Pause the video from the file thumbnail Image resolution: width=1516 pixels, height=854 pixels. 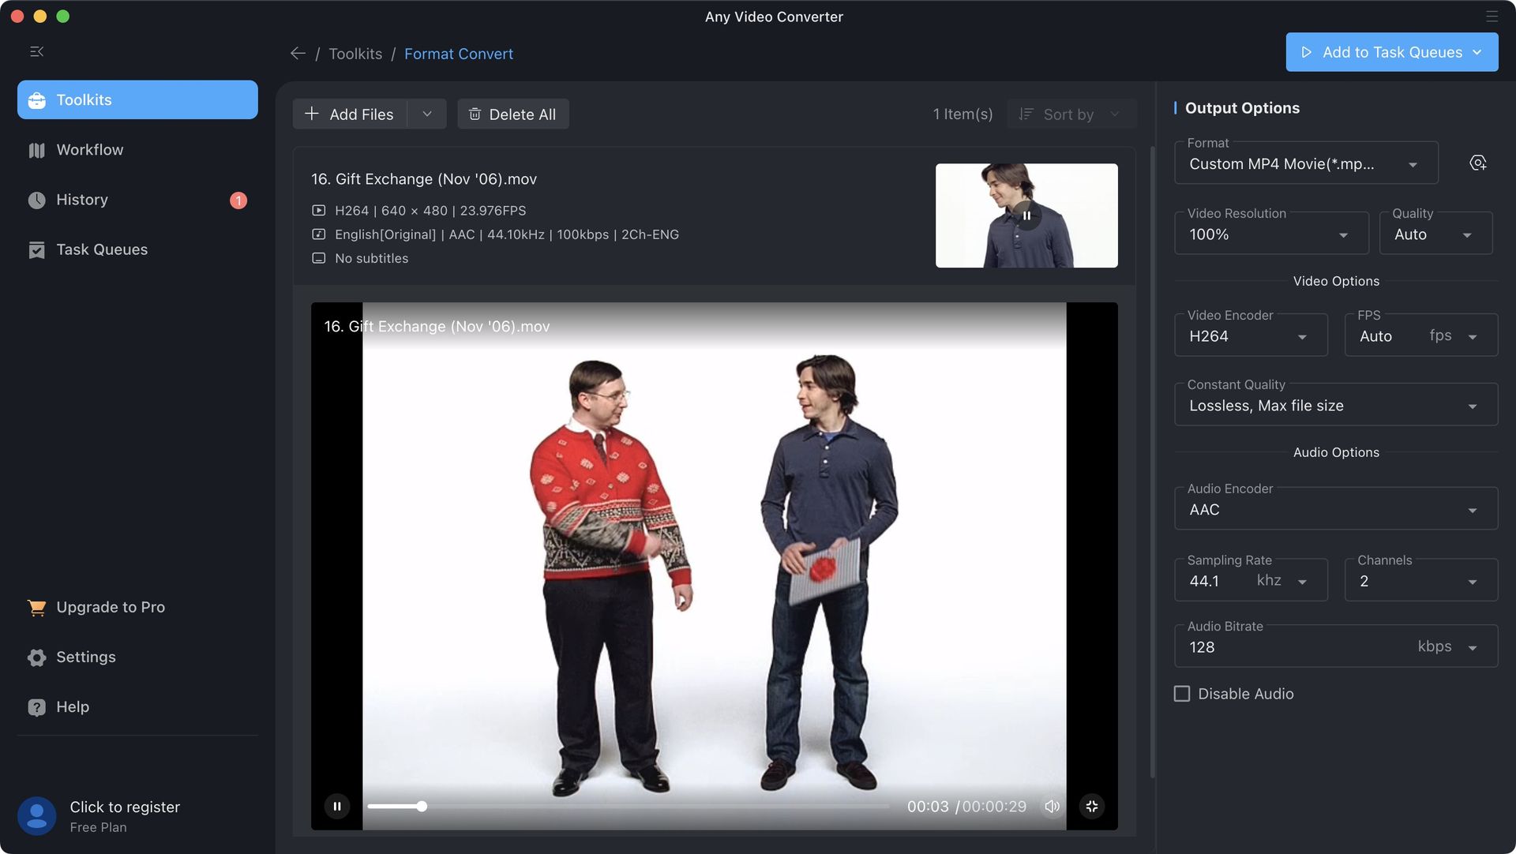point(1026,215)
